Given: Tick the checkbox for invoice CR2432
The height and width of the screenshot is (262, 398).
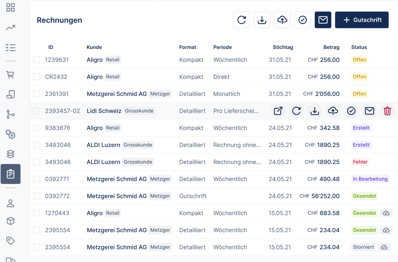Looking at the screenshot, I should 37,77.
